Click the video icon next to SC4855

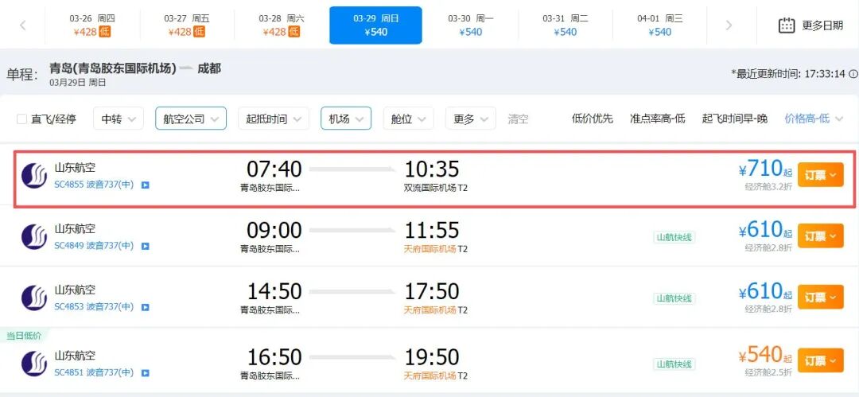tap(145, 185)
